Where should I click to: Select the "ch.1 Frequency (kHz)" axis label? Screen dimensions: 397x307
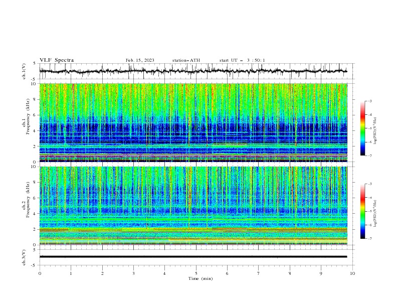pyautogui.click(x=26, y=117)
